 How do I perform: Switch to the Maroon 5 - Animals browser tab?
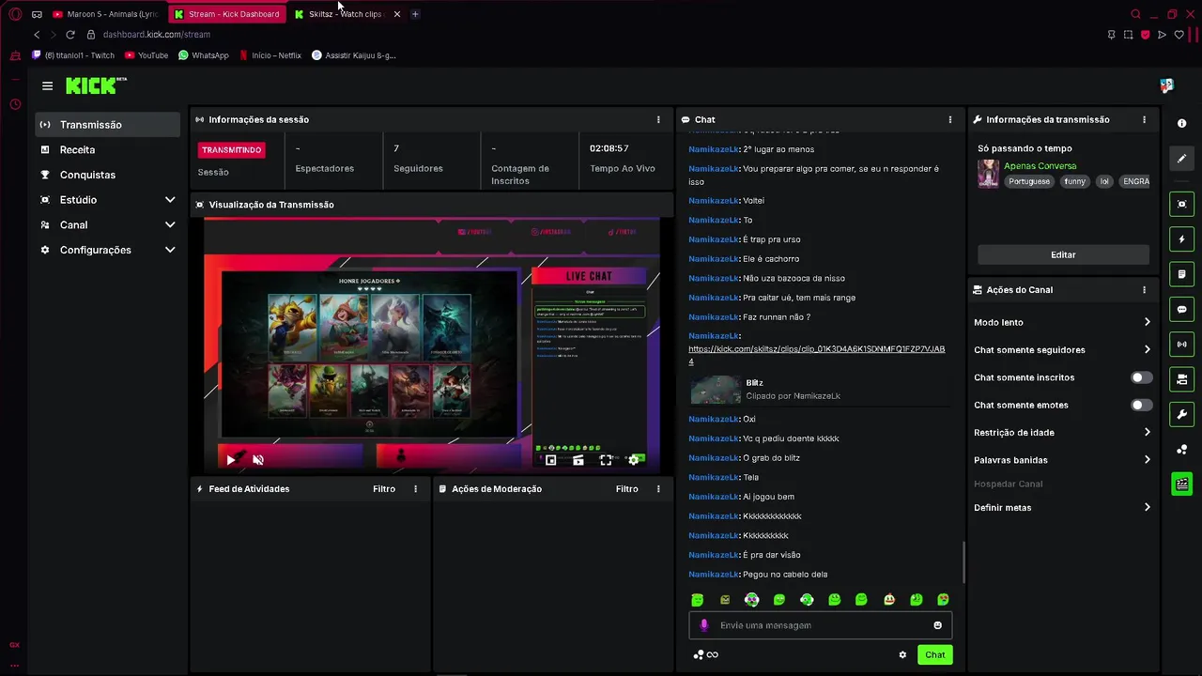click(x=106, y=14)
